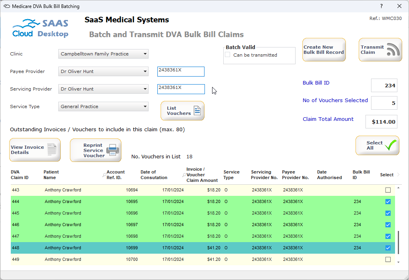
Task: Untick the Select checkbox for claim 448
Action: tap(388, 248)
